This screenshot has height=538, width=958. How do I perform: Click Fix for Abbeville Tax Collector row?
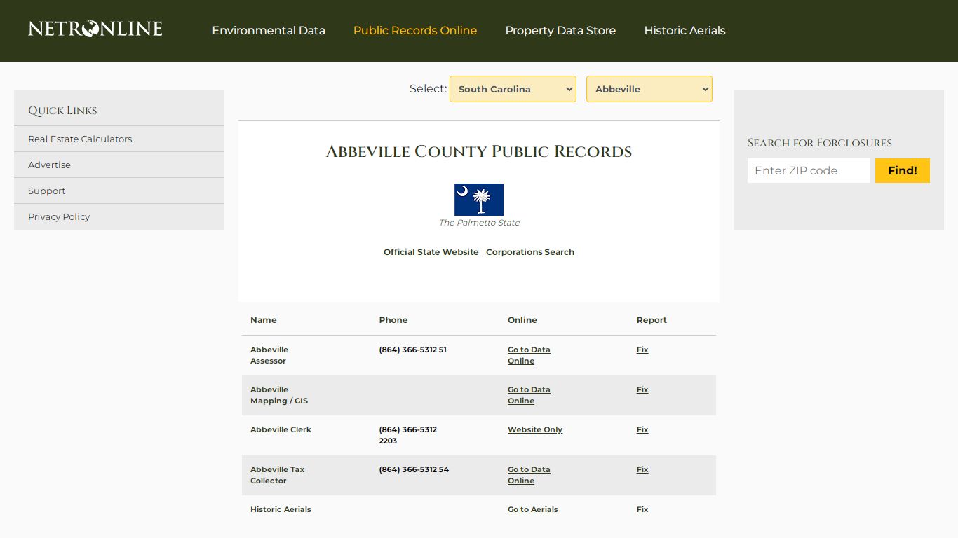(642, 469)
